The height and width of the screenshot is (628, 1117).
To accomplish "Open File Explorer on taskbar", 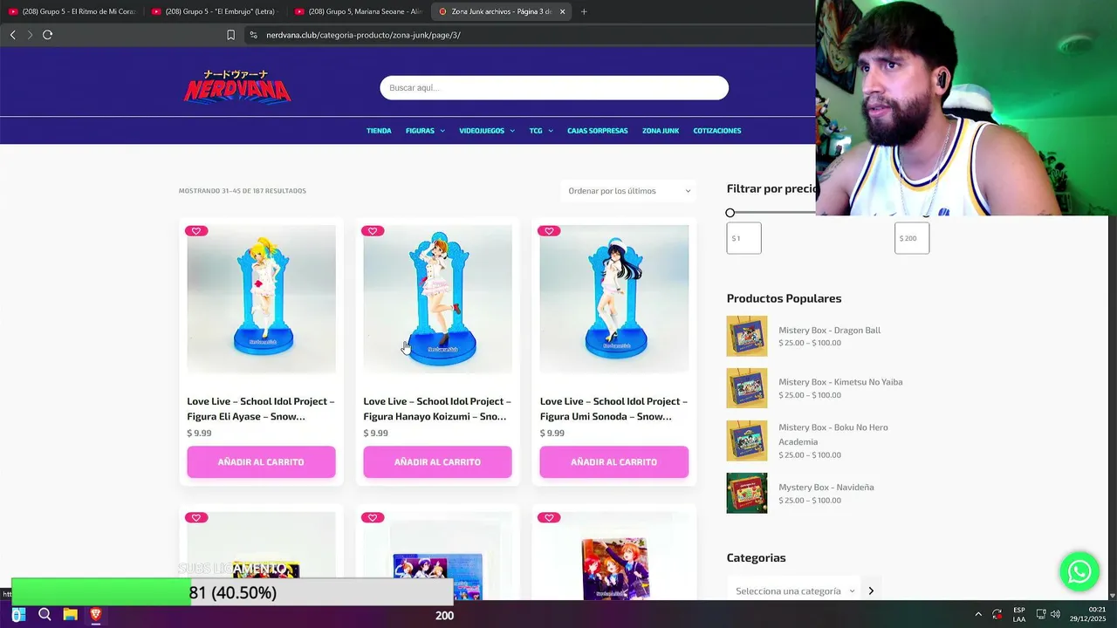I will (70, 615).
